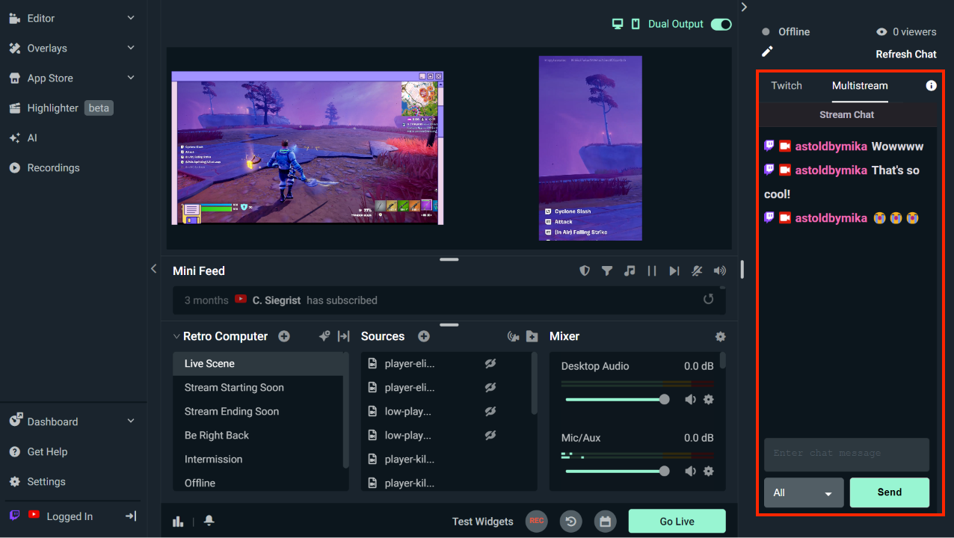Viewport: 954px width, 538px height.
Task: Expand the App Store chevron
Action: coord(131,78)
